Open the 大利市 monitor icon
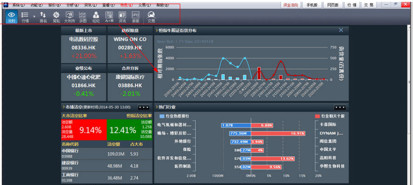The width and height of the screenshot is (413, 185). coord(69,17)
